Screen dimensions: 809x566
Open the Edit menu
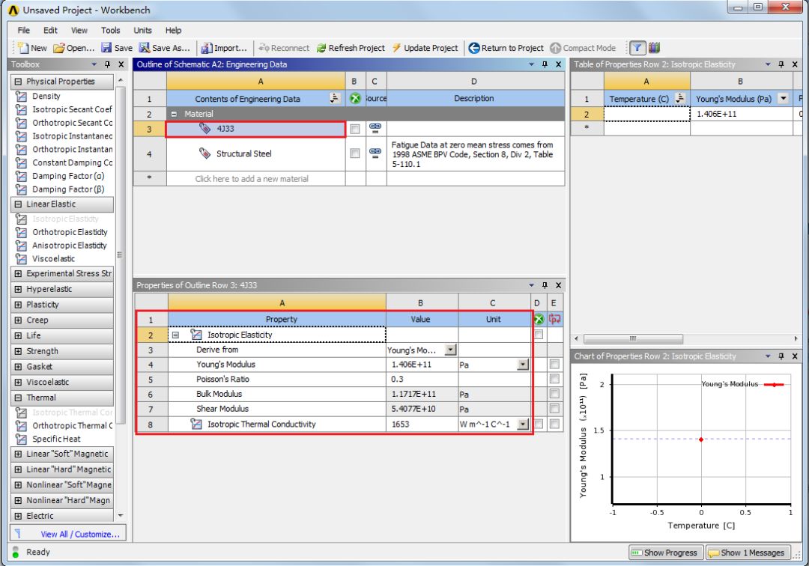pyautogui.click(x=50, y=31)
